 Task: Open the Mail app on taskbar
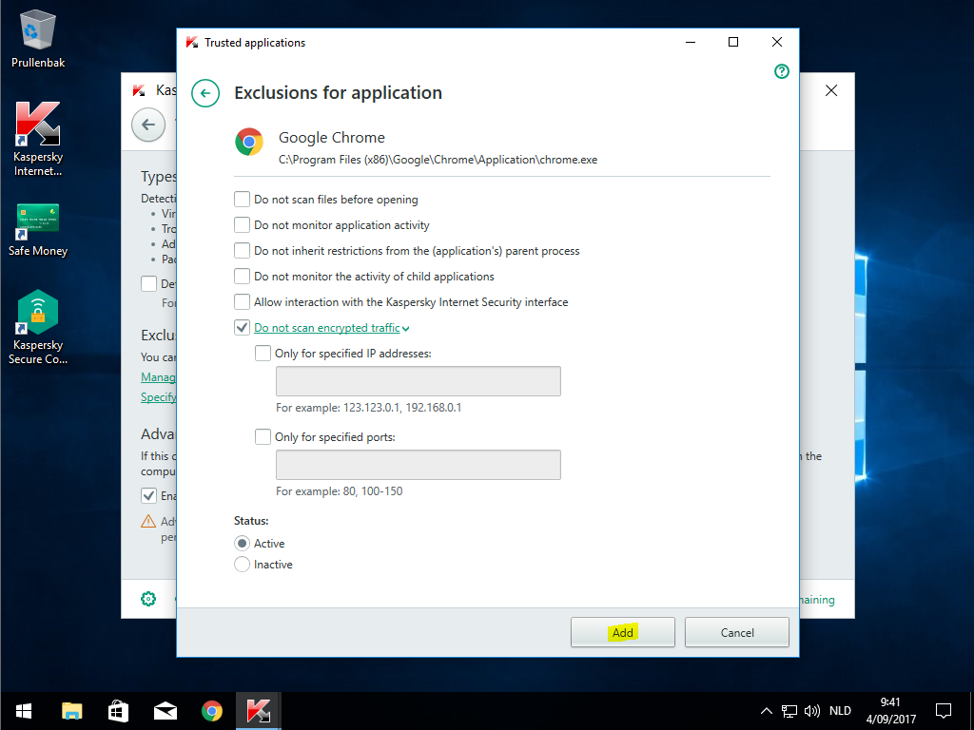click(166, 711)
